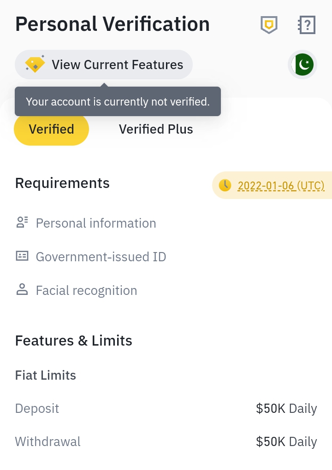Click the Features & Limits heading
Image resolution: width=332 pixels, height=470 pixels.
[73, 341]
